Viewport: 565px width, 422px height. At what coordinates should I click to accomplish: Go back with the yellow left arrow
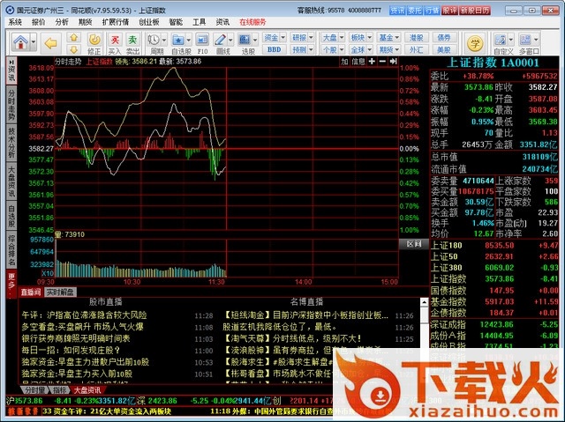(51, 43)
